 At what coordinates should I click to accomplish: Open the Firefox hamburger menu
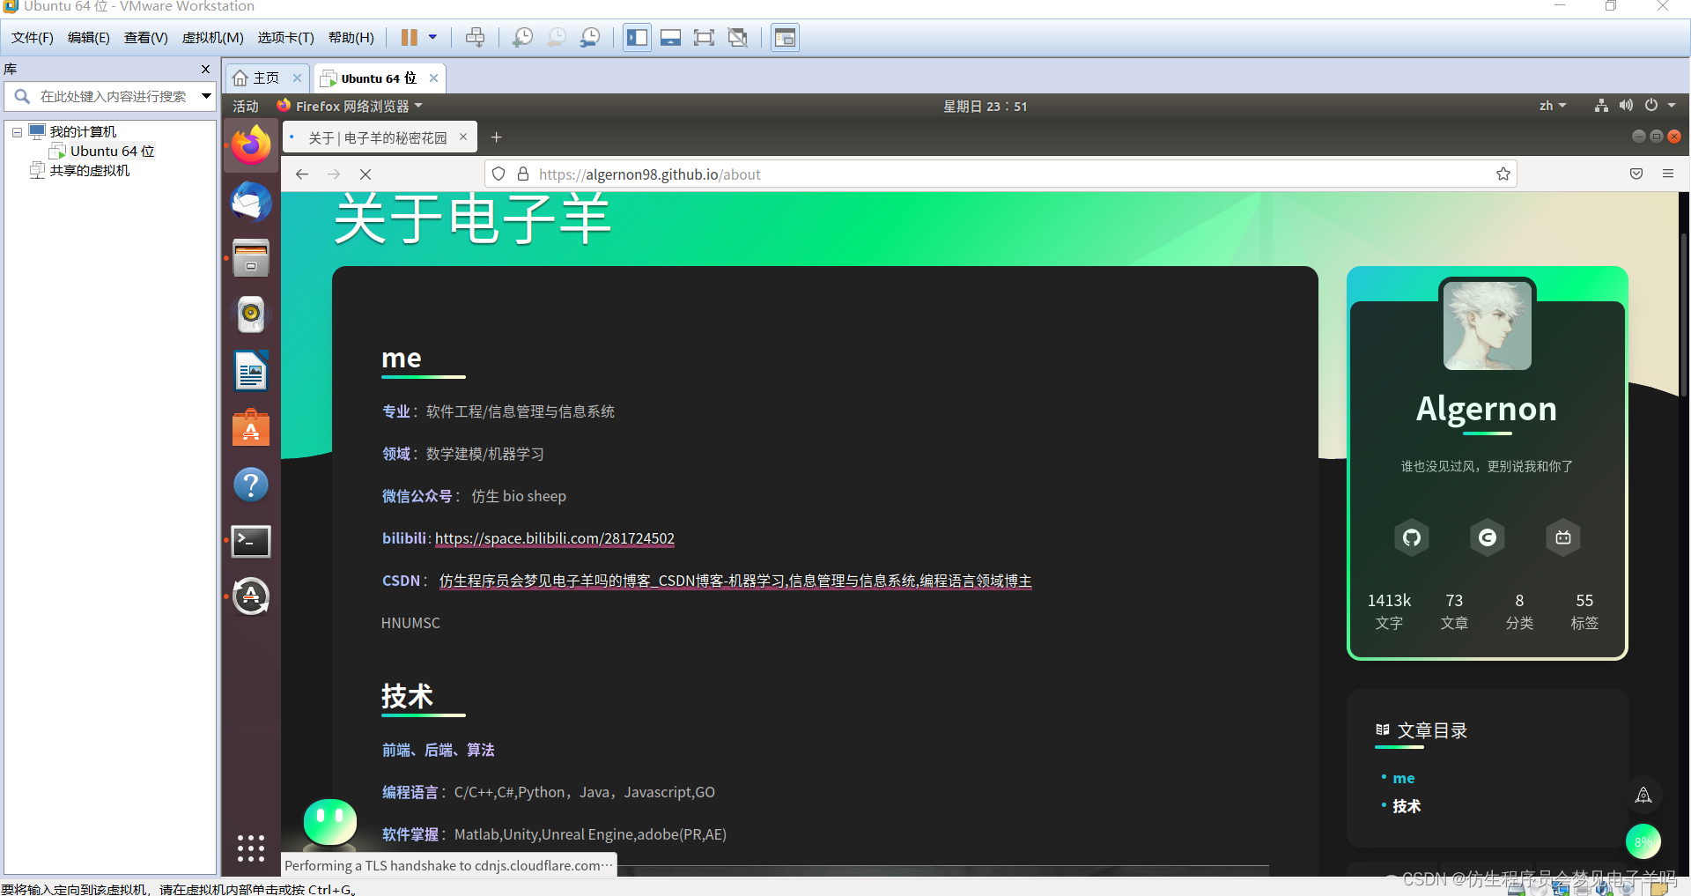[x=1668, y=174]
